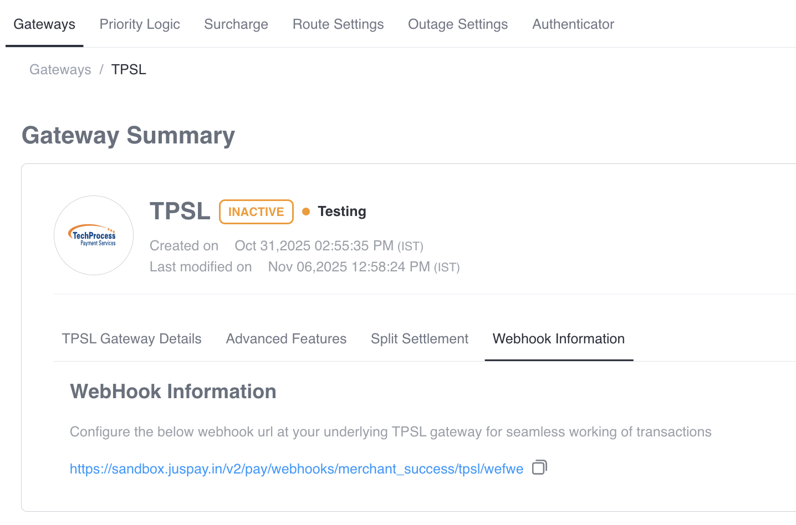Select the Authenticator tab
The width and height of the screenshot is (796, 525).
point(573,24)
